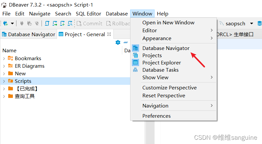The width and height of the screenshot is (262, 144).
Task: Select the ER Diagrams folder icon
Action: tap(10, 66)
